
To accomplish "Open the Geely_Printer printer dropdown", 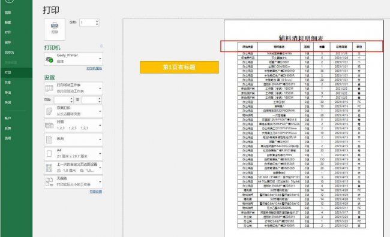I will 73,59.
